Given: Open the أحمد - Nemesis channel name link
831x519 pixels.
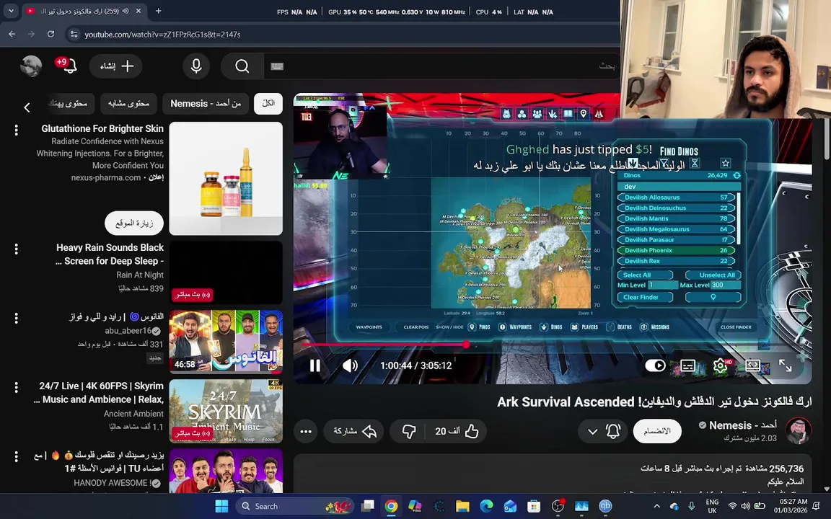Looking at the screenshot, I should click(743, 425).
